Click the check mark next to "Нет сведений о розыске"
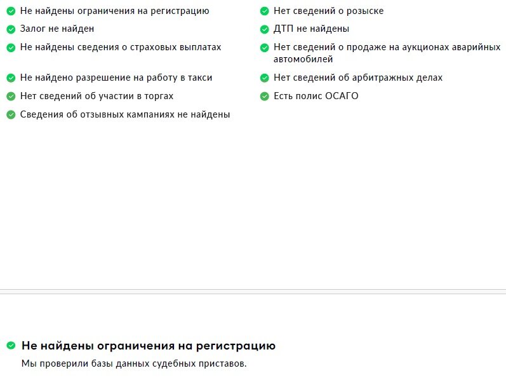The height and width of the screenshot is (380, 506). pyautogui.click(x=264, y=11)
